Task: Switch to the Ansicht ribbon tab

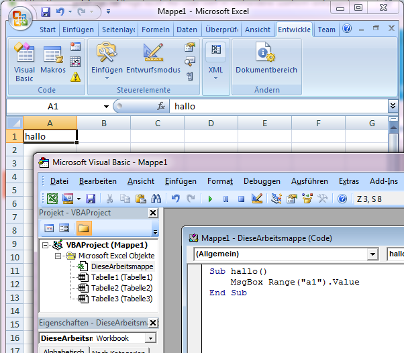Action: click(x=258, y=30)
